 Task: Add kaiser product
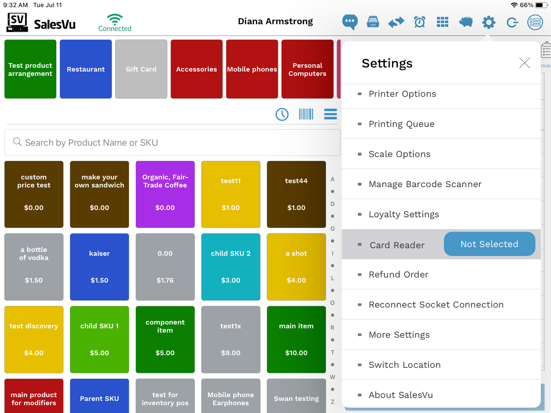coord(99,267)
